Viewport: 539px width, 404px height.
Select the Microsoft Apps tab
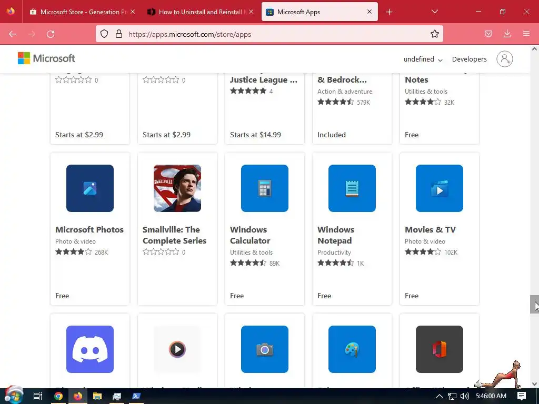click(x=320, y=12)
